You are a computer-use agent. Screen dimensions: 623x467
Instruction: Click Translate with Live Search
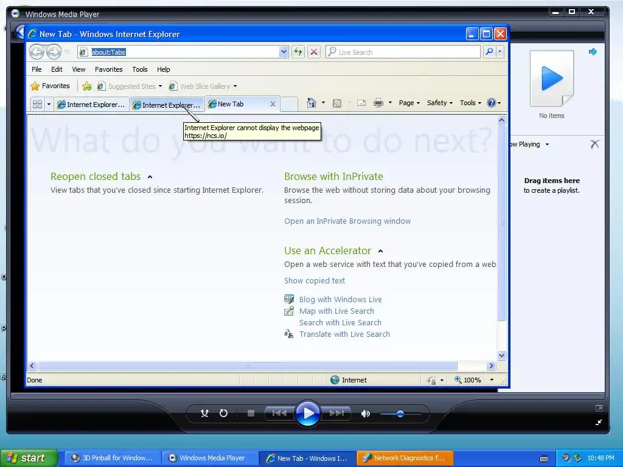[x=344, y=334]
